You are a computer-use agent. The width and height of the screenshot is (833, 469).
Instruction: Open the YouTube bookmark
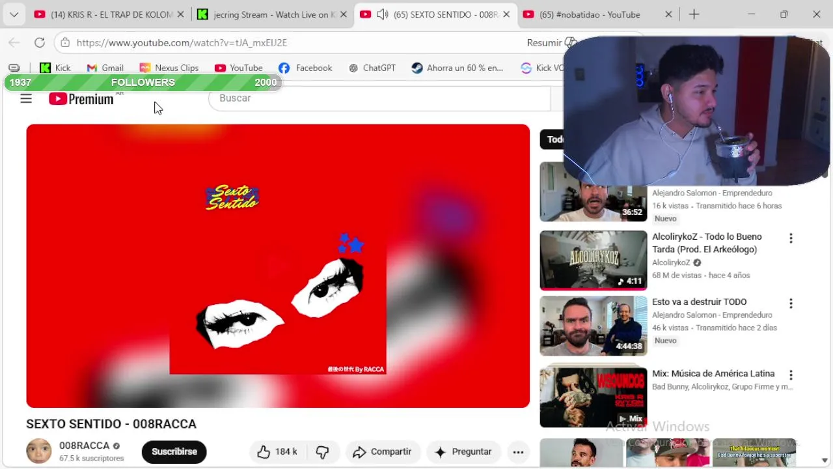click(239, 68)
